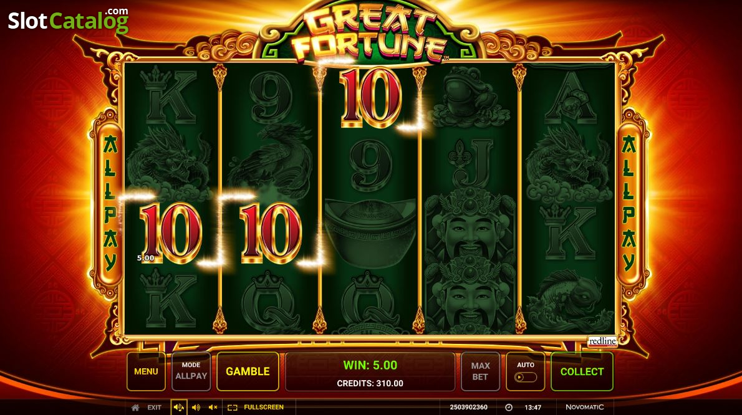The height and width of the screenshot is (415, 742).
Task: Click the fullscreen brackets icon
Action: (x=233, y=407)
